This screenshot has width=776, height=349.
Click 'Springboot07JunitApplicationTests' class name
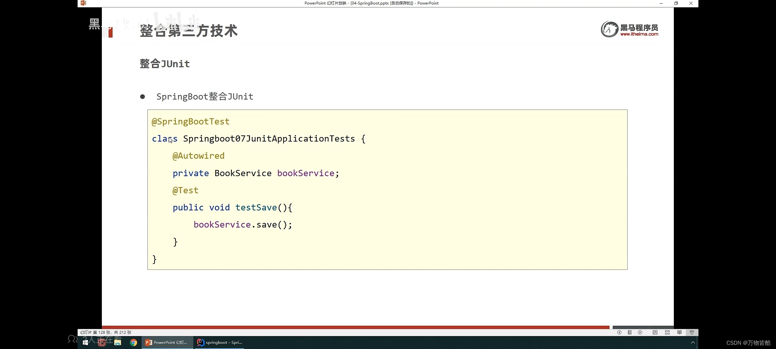tap(269, 139)
